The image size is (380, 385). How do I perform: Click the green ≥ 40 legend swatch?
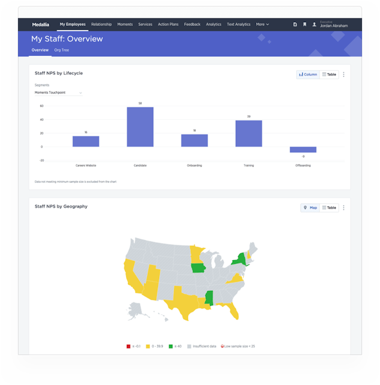(x=171, y=346)
